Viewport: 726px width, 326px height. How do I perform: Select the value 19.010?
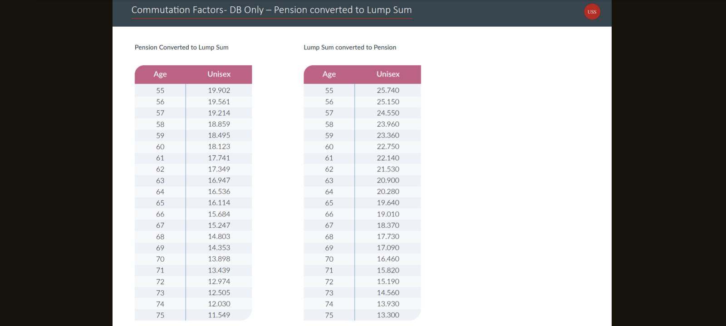(388, 214)
